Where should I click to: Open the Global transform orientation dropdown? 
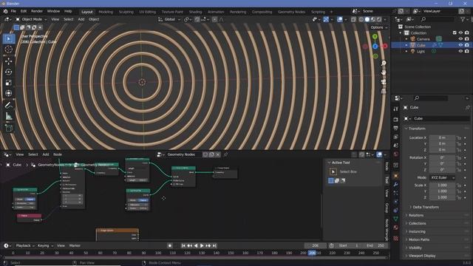click(x=169, y=19)
